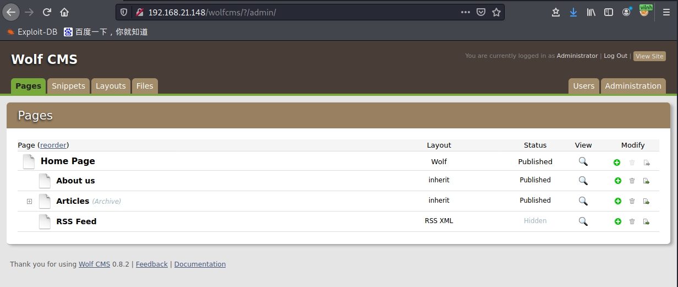Viewport: 678px width, 287px height.
Task: Open the Articles page entry
Action: (x=73, y=201)
